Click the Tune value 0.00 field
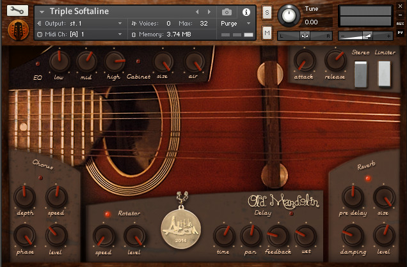 [x=316, y=22]
